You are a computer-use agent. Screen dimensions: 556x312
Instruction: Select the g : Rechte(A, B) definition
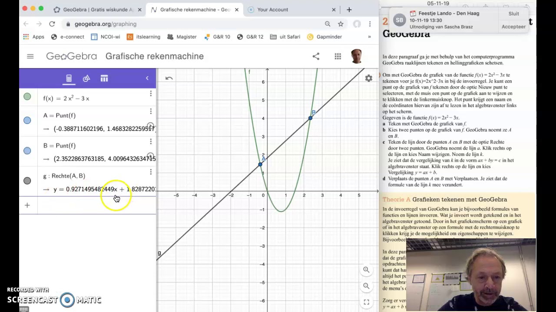tap(64, 176)
